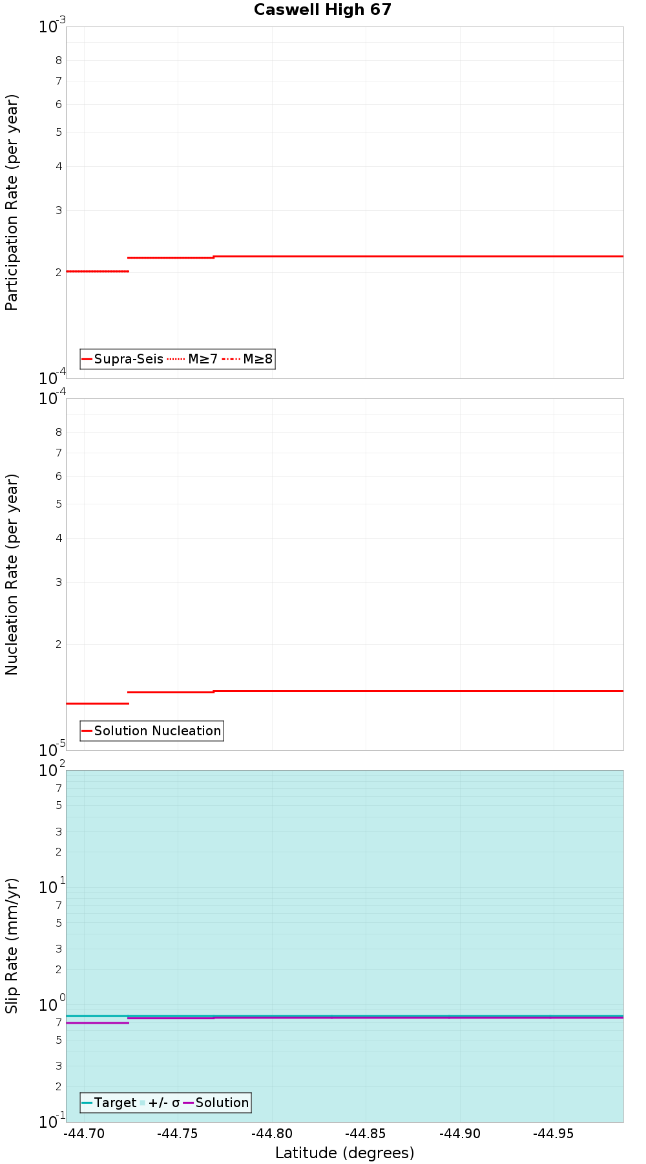Click the -44.80 latitude tick label

click(272, 1133)
